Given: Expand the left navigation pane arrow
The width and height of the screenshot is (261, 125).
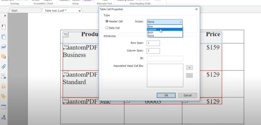Looking at the screenshot, I should pos(5,16).
